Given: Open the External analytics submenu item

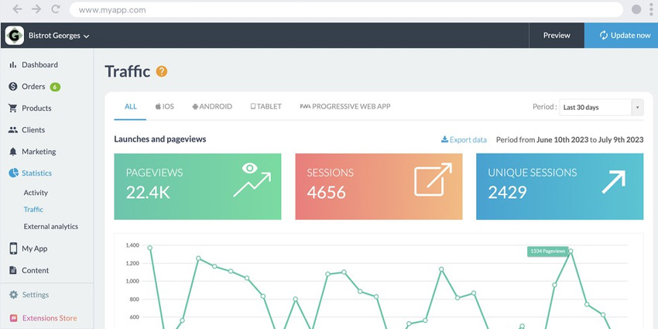Looking at the screenshot, I should click(51, 227).
